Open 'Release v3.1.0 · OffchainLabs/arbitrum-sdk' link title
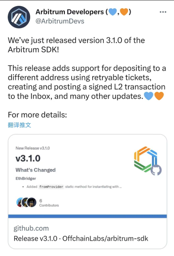 pos(81,238)
